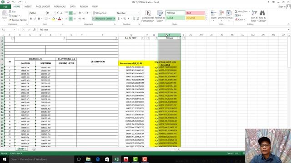The image size is (291, 163).
Task: Add a new sheet with plus icon
Action: coord(34,149)
